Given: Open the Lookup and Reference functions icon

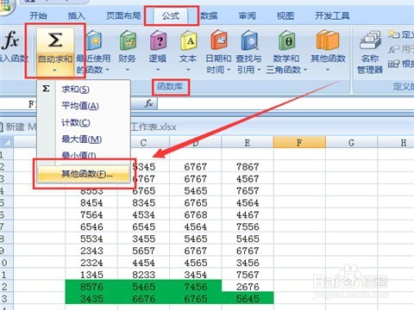Looking at the screenshot, I should point(249,40).
